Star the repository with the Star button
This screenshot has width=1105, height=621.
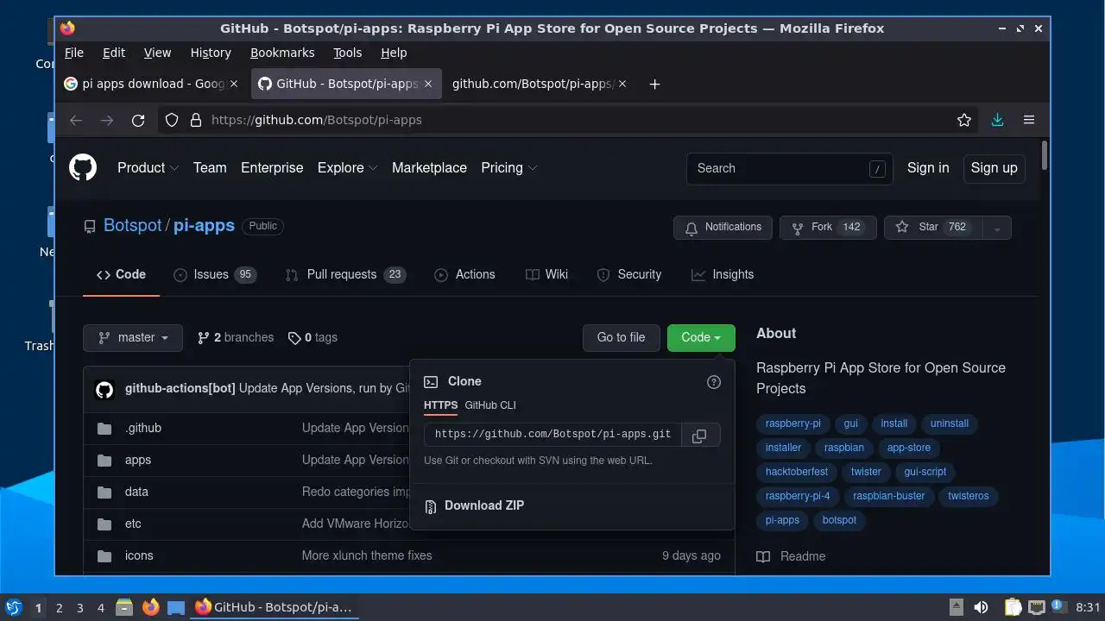(x=934, y=228)
